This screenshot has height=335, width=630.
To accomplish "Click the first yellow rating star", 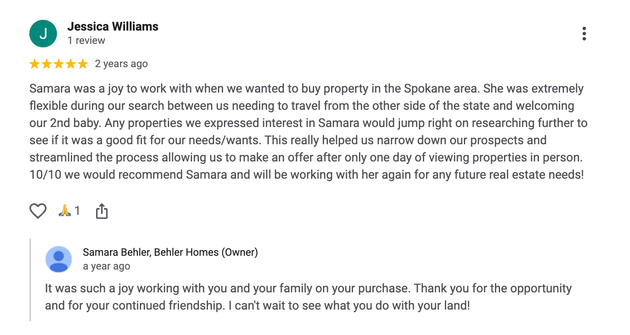I will [x=35, y=64].
